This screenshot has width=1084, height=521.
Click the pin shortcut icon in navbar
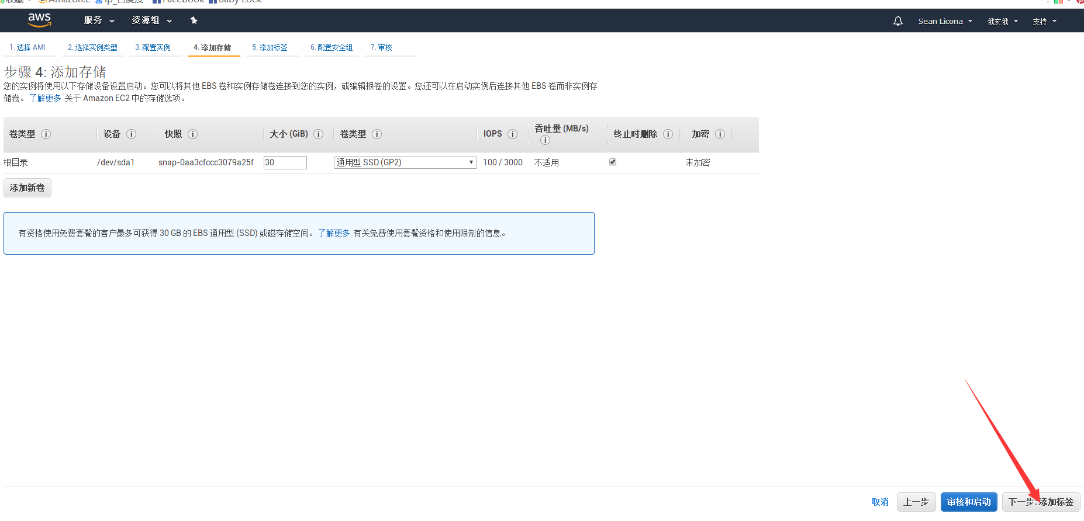click(194, 20)
